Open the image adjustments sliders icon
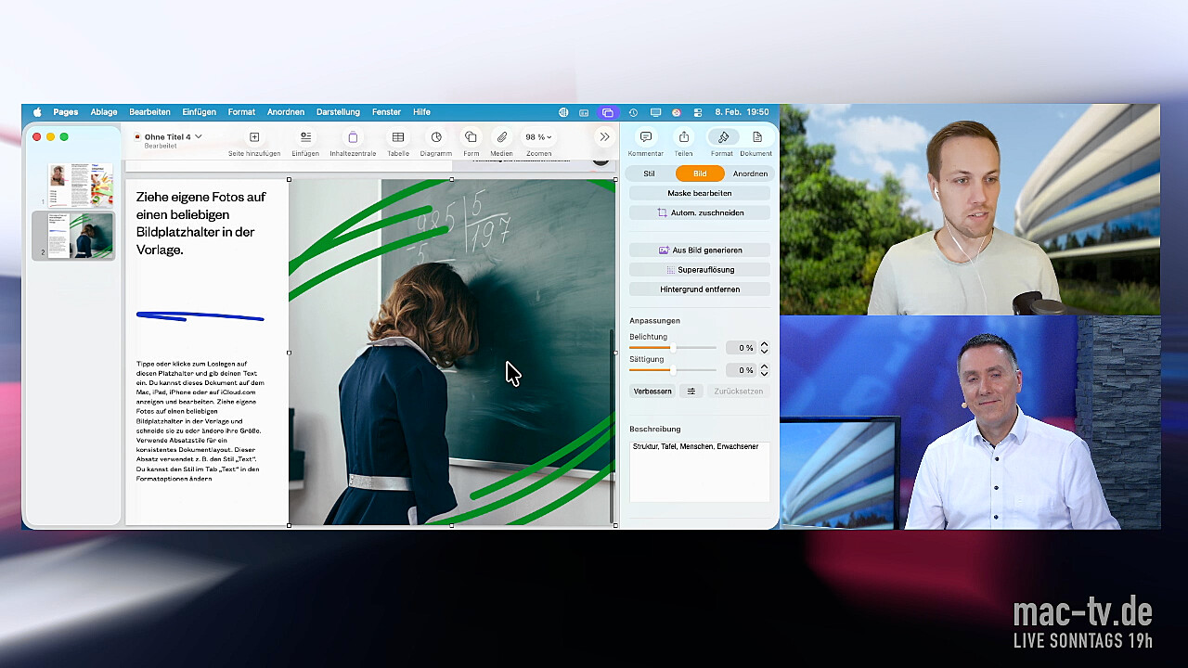1188x668 pixels. (691, 392)
